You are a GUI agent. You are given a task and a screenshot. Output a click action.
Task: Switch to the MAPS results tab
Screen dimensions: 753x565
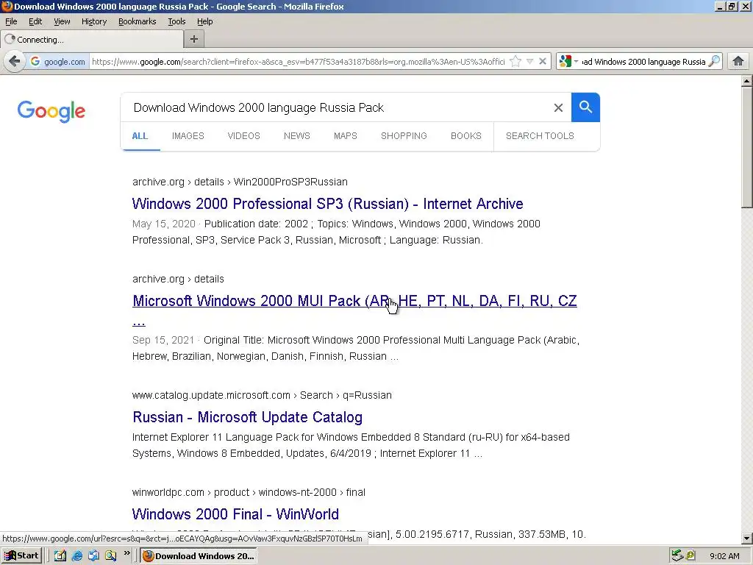click(346, 136)
